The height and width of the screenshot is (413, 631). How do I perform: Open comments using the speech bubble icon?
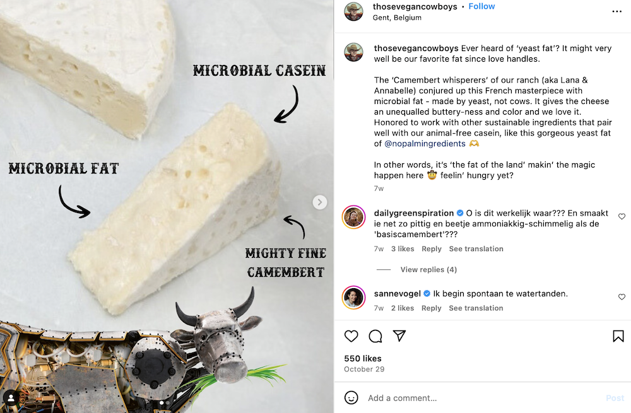tap(375, 336)
